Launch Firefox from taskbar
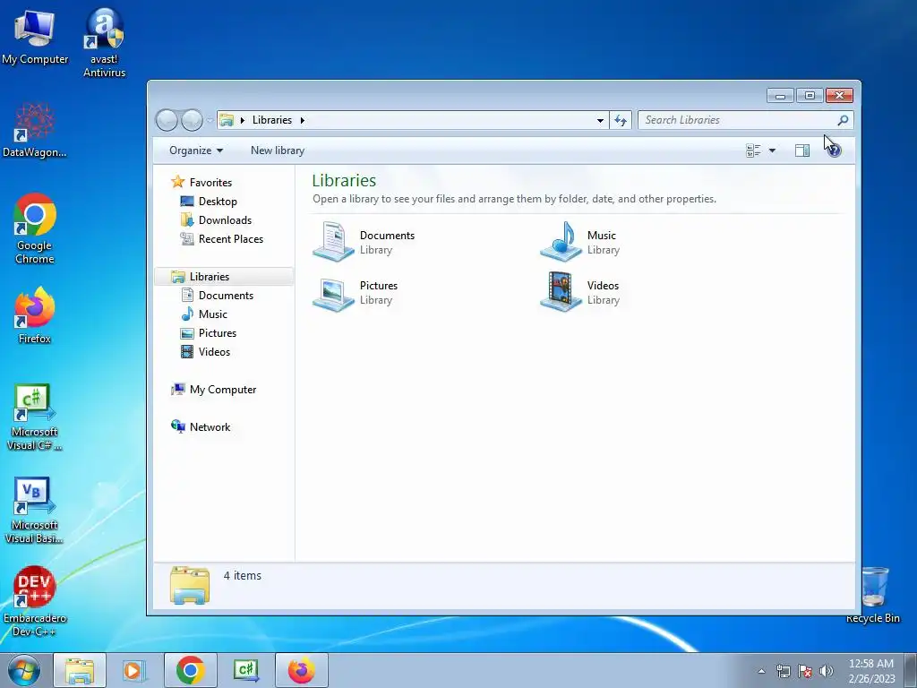Image resolution: width=917 pixels, height=688 pixels. (301, 670)
